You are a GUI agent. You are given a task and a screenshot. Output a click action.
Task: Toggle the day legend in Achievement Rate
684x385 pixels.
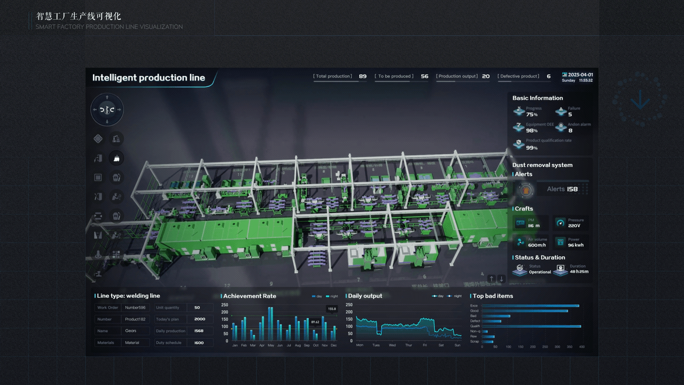point(317,296)
